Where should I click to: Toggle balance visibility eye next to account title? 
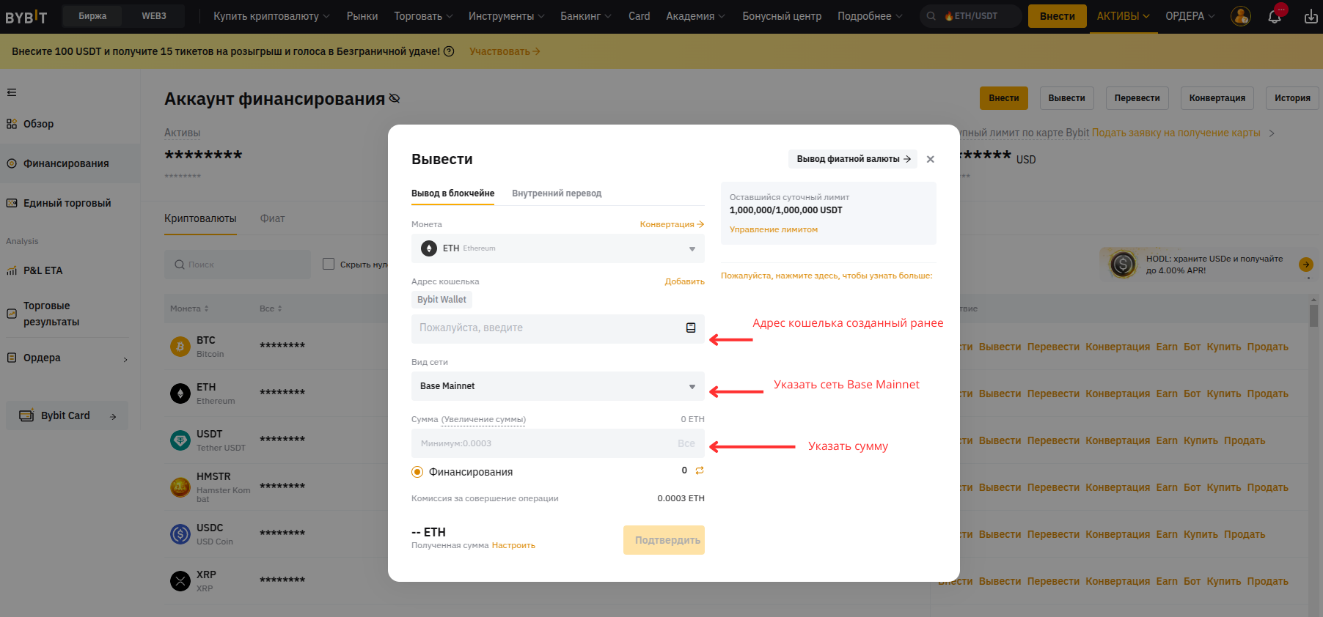point(395,98)
